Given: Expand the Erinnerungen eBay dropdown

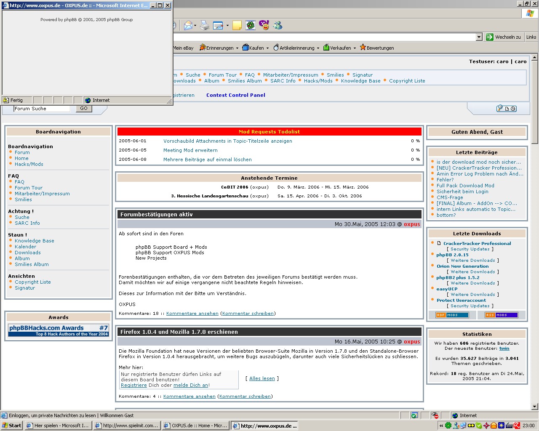Looking at the screenshot, I should pos(237,48).
